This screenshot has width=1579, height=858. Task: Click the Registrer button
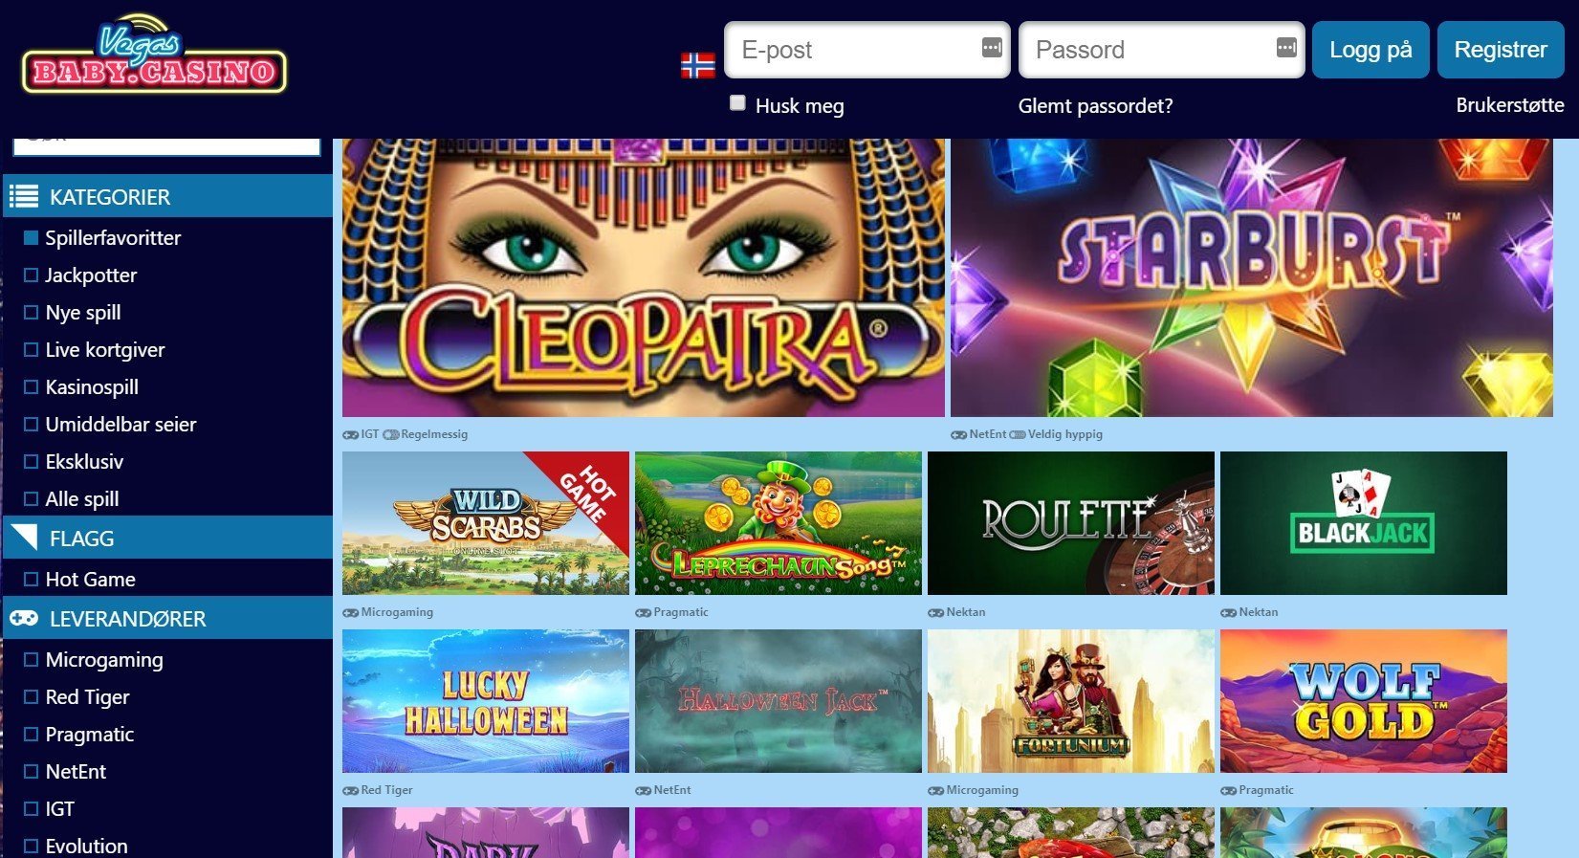click(x=1501, y=50)
